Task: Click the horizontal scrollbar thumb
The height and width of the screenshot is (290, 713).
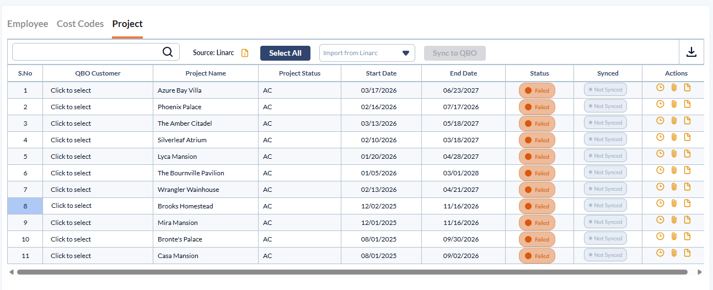Action: [x=352, y=272]
